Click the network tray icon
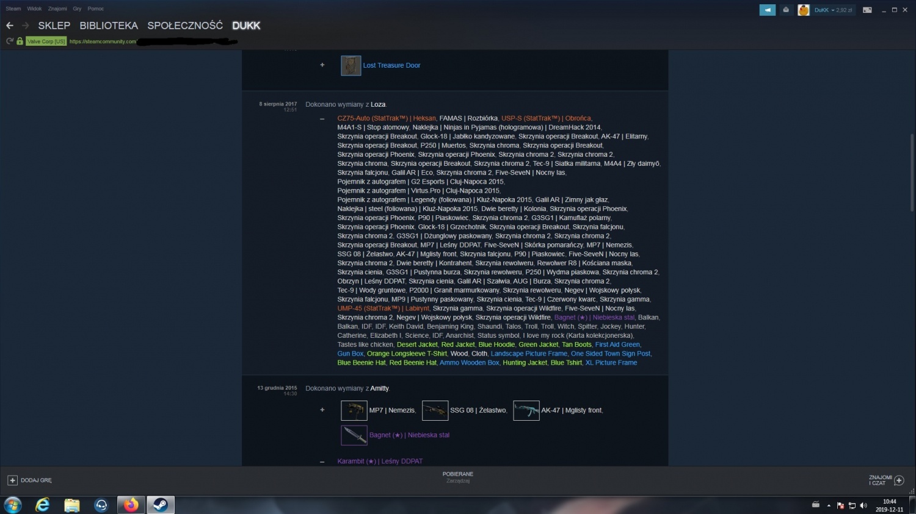916x514 pixels. (852, 505)
